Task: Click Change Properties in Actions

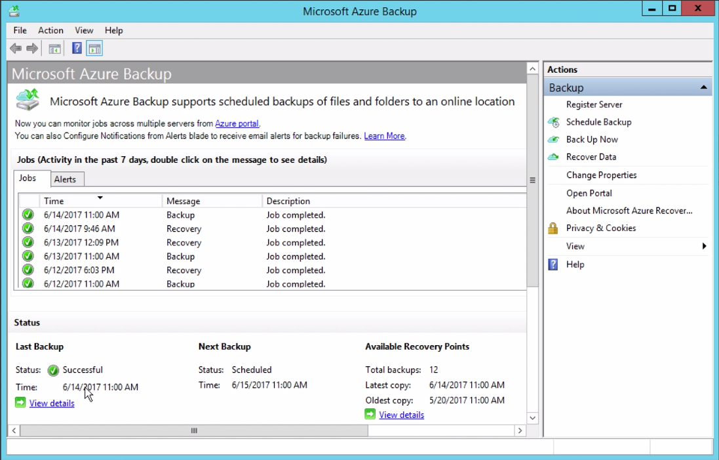Action: coord(601,175)
